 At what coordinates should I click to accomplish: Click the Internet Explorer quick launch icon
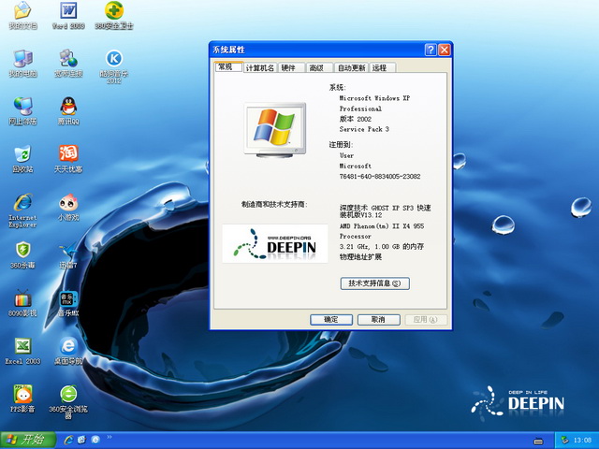click(68, 440)
